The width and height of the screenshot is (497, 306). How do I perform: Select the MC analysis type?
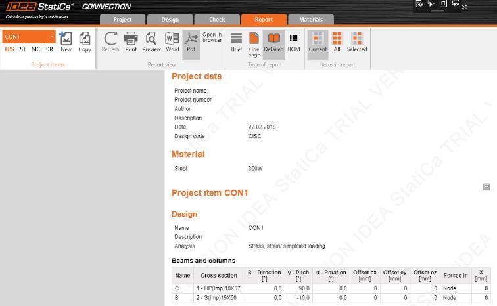click(35, 49)
